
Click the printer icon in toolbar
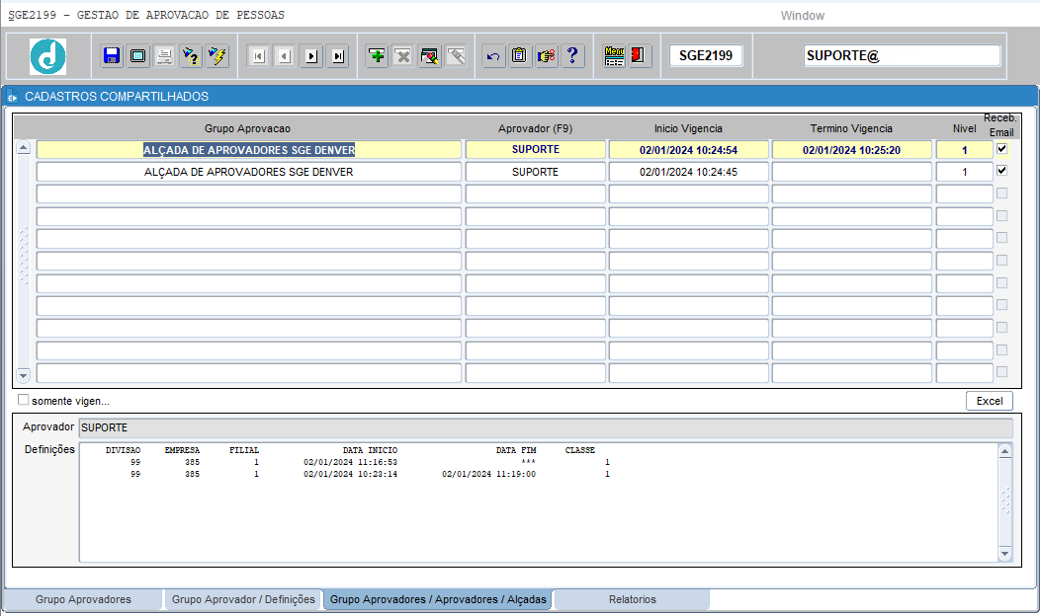[x=164, y=55]
